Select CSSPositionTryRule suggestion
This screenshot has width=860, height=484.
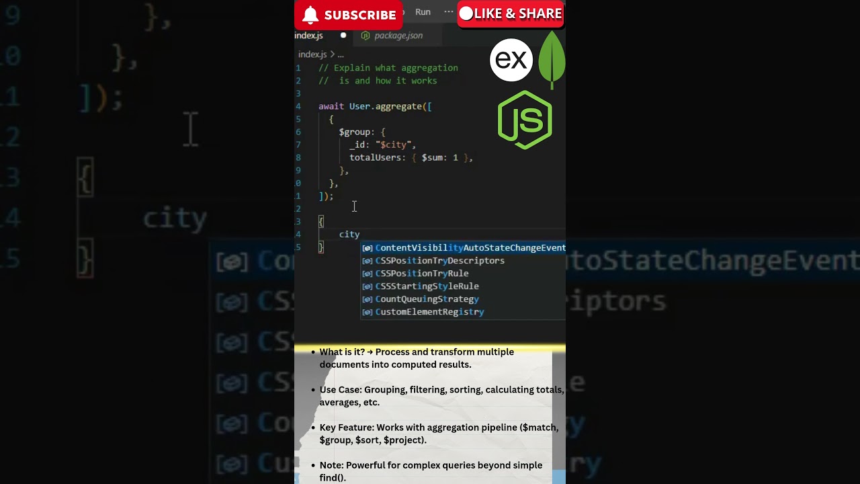[464, 273]
